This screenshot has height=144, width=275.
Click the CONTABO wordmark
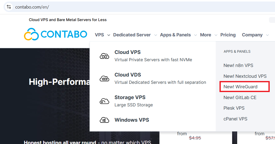(x=64, y=34)
